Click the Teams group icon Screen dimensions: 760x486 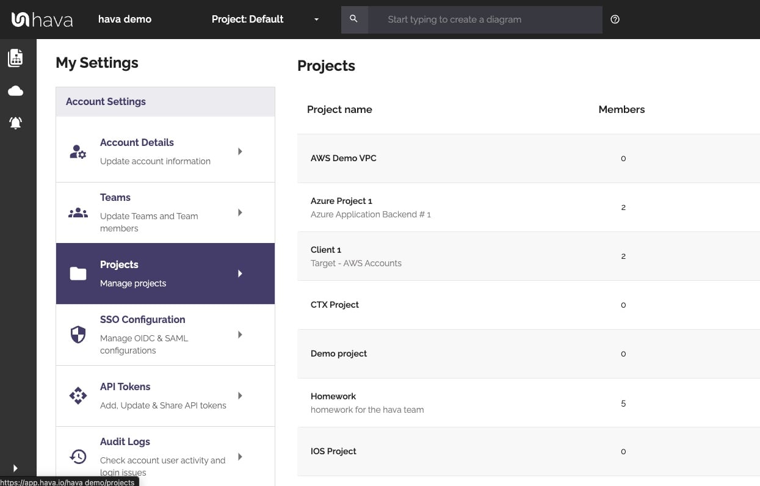(78, 212)
